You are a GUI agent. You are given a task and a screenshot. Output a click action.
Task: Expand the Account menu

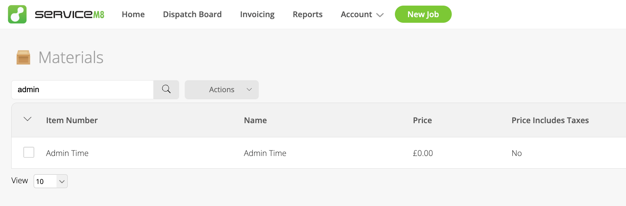pyautogui.click(x=362, y=15)
